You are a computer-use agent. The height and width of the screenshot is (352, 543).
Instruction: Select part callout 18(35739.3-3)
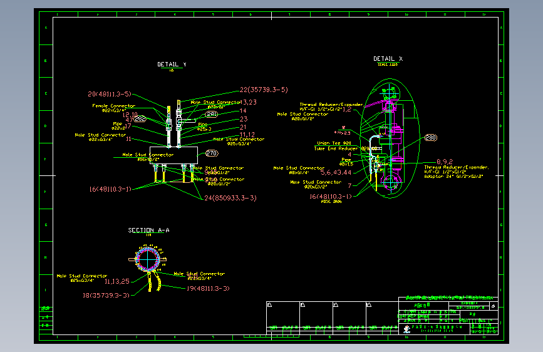106,295
